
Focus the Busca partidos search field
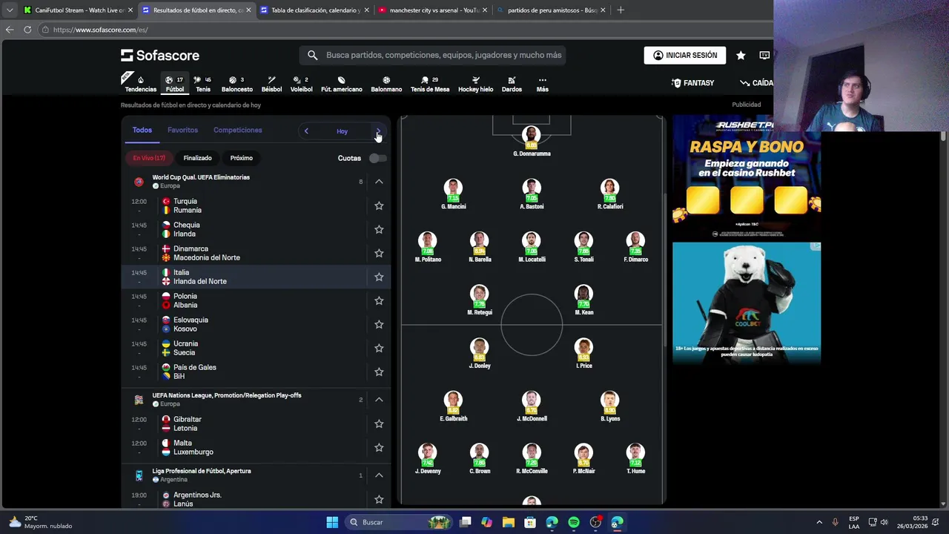(432, 56)
